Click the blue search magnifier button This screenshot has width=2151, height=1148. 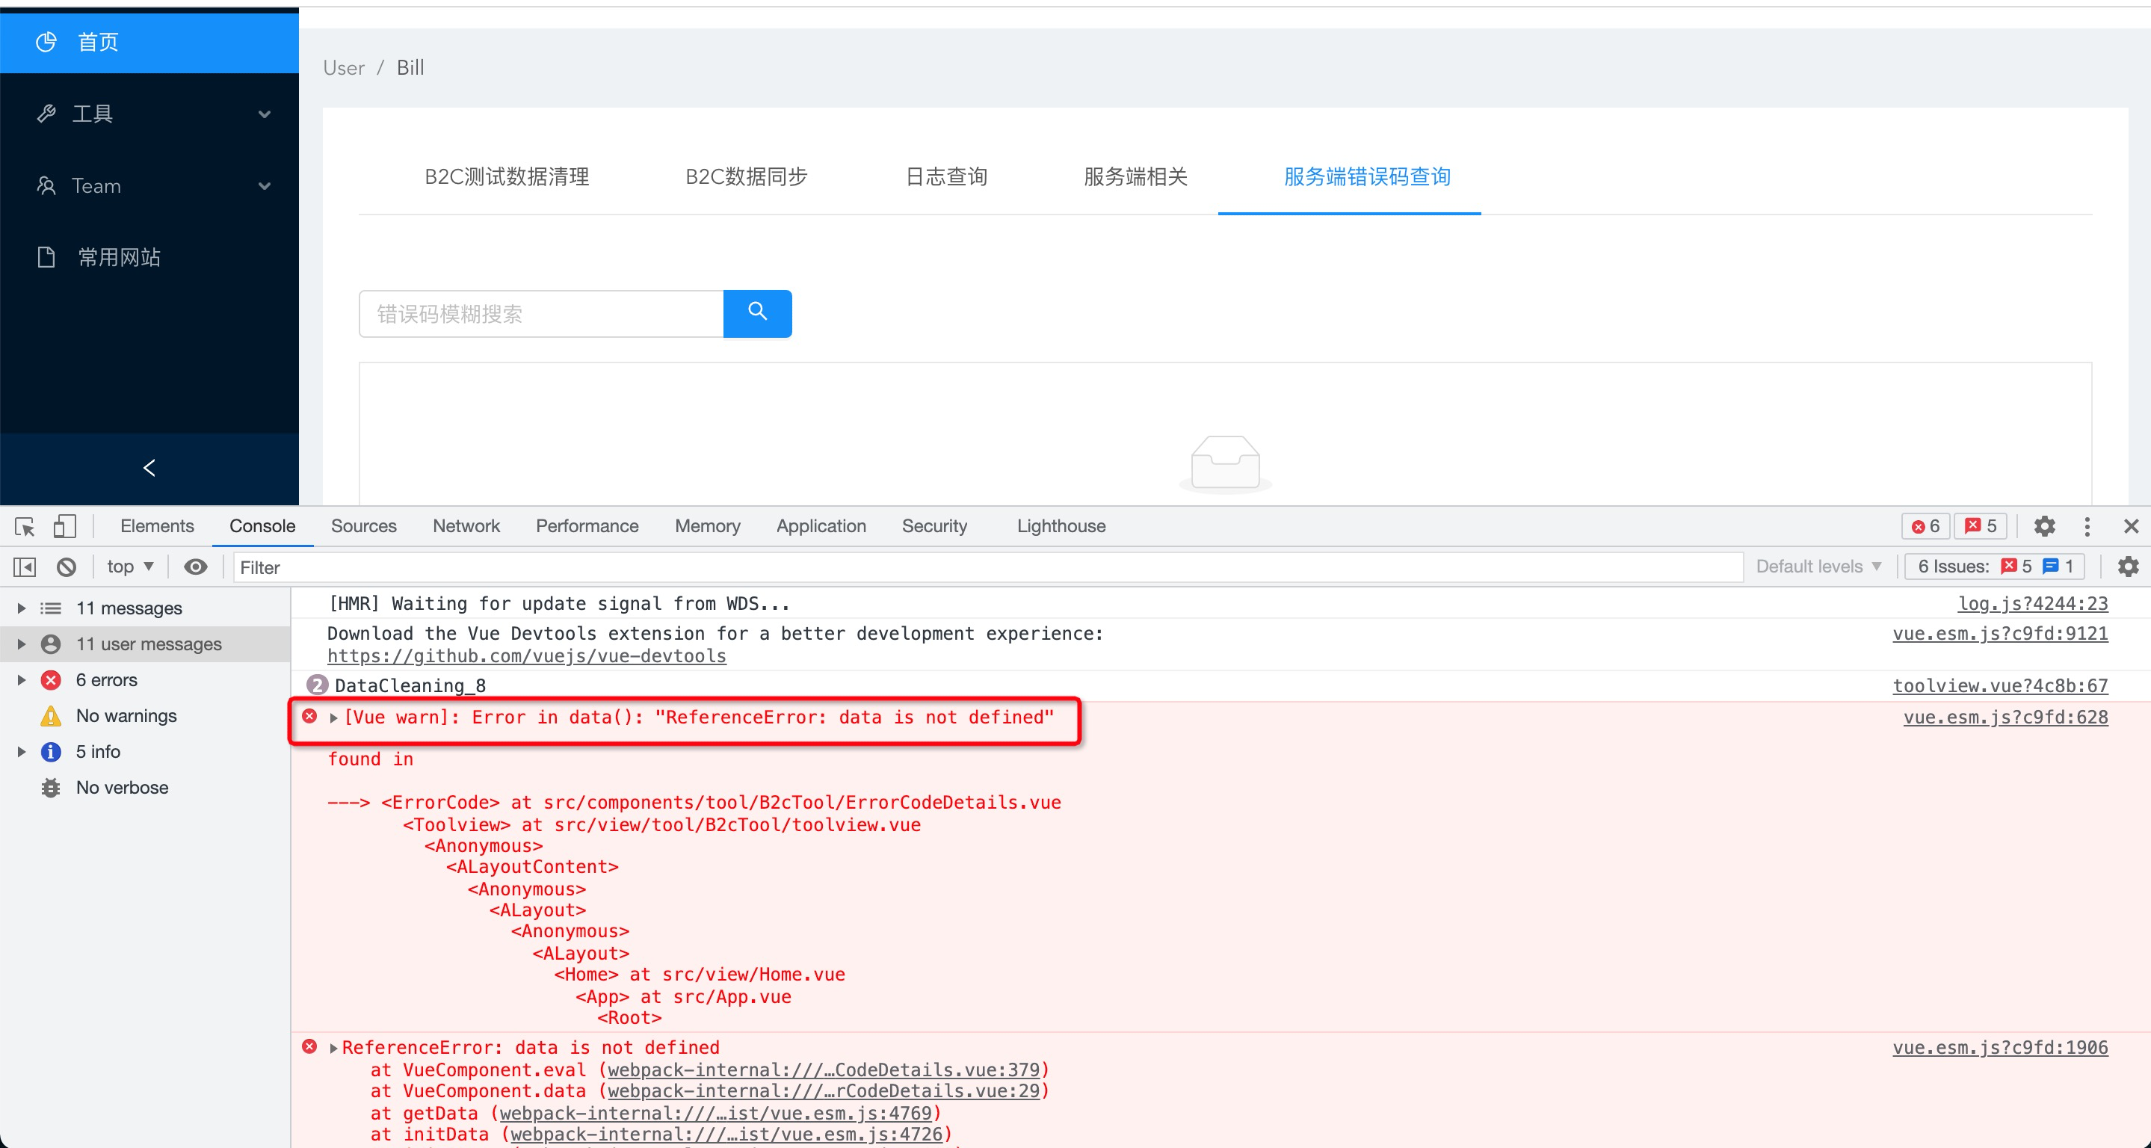click(756, 313)
